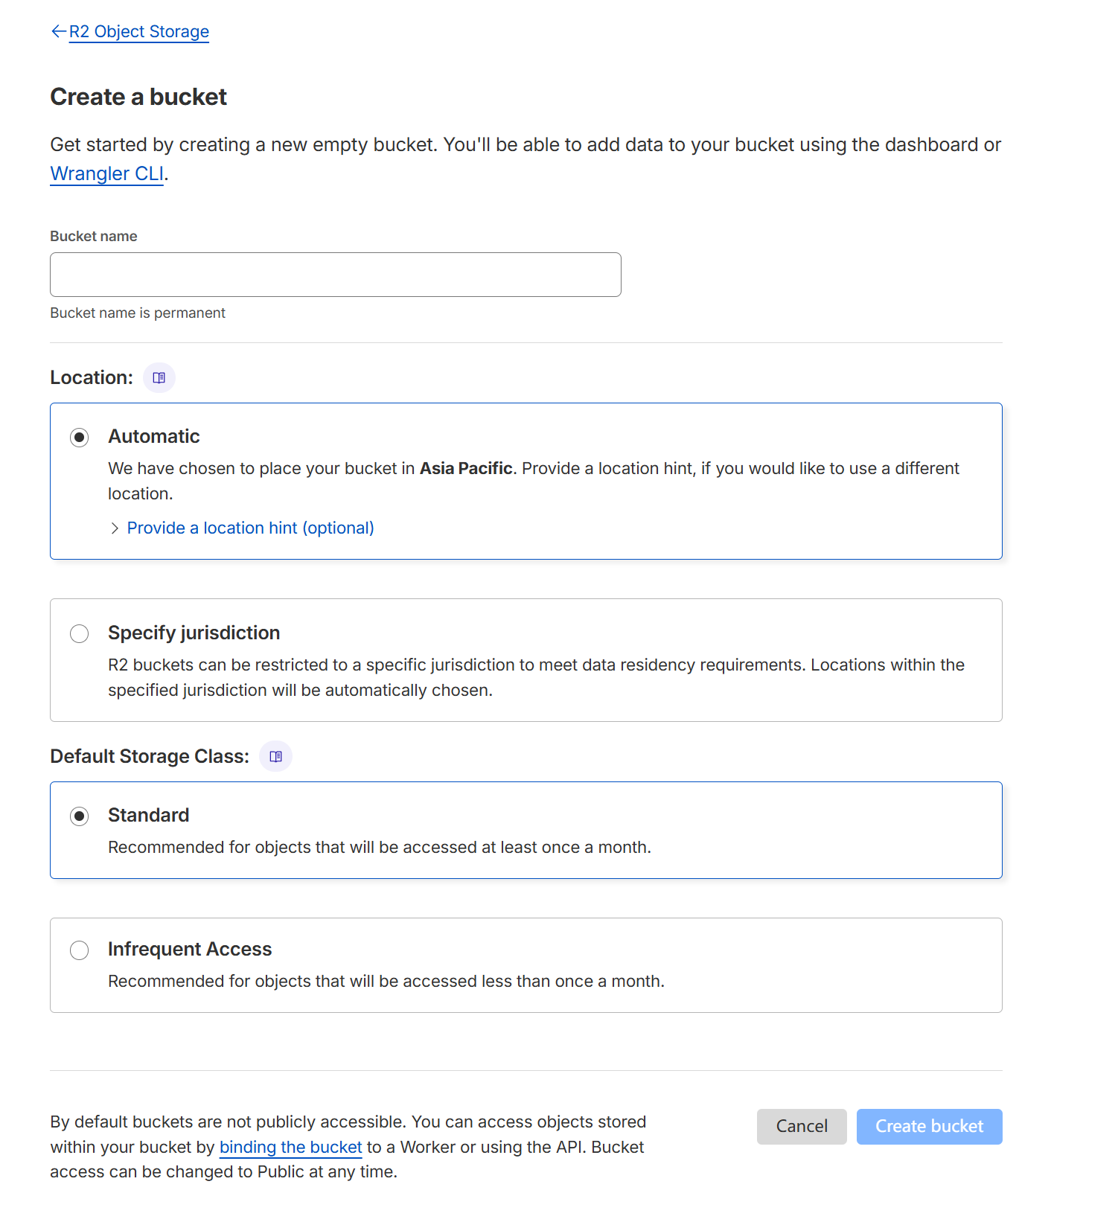Select the Standard storage class radio

[80, 816]
